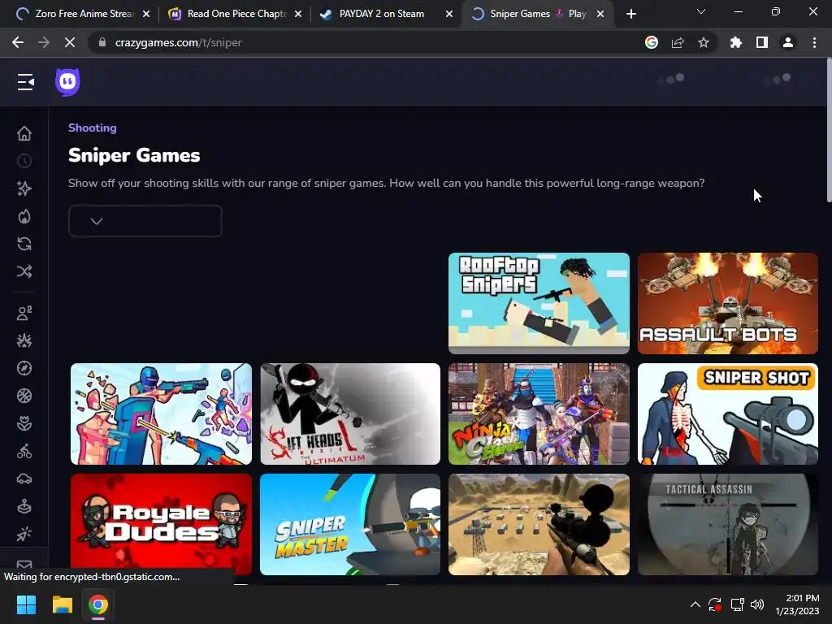Open the Basketball category icon
The width and height of the screenshot is (832, 624).
24,396
